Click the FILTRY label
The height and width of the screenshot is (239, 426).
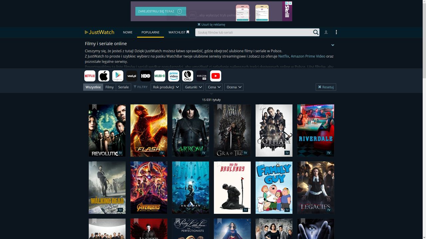pyautogui.click(x=141, y=87)
